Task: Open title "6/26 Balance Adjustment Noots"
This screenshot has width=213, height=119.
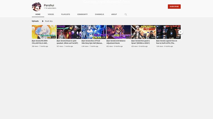Action: point(116,42)
